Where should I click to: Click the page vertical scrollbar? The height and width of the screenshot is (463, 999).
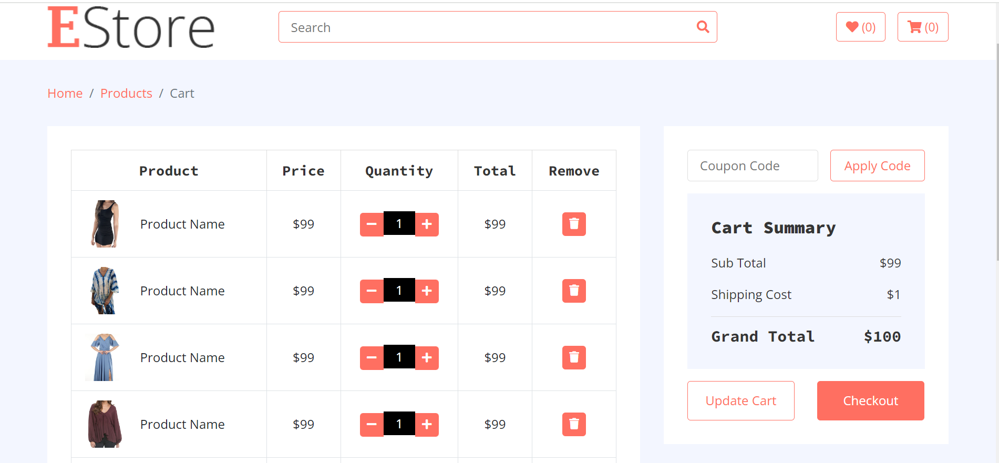(x=997, y=152)
